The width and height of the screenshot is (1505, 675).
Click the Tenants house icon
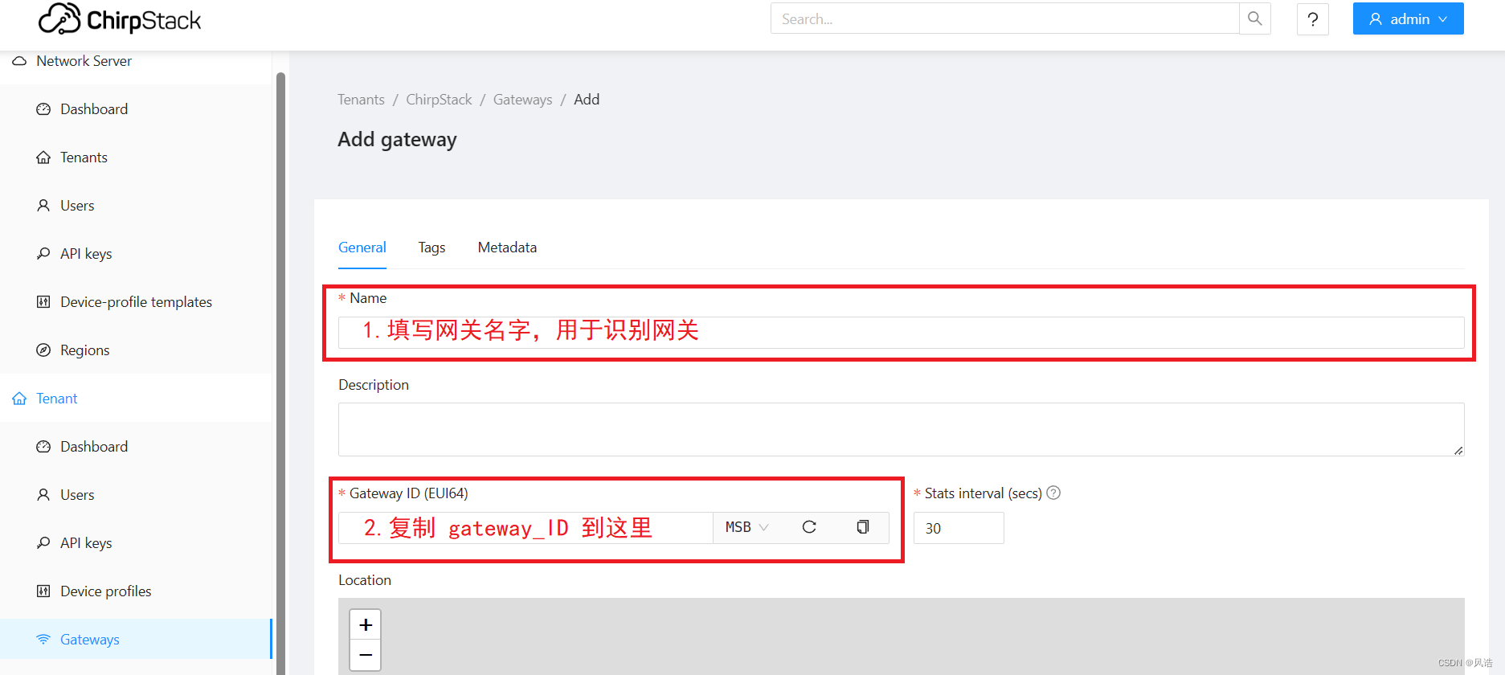tap(43, 157)
